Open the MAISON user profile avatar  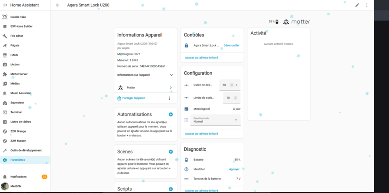tap(5, 186)
